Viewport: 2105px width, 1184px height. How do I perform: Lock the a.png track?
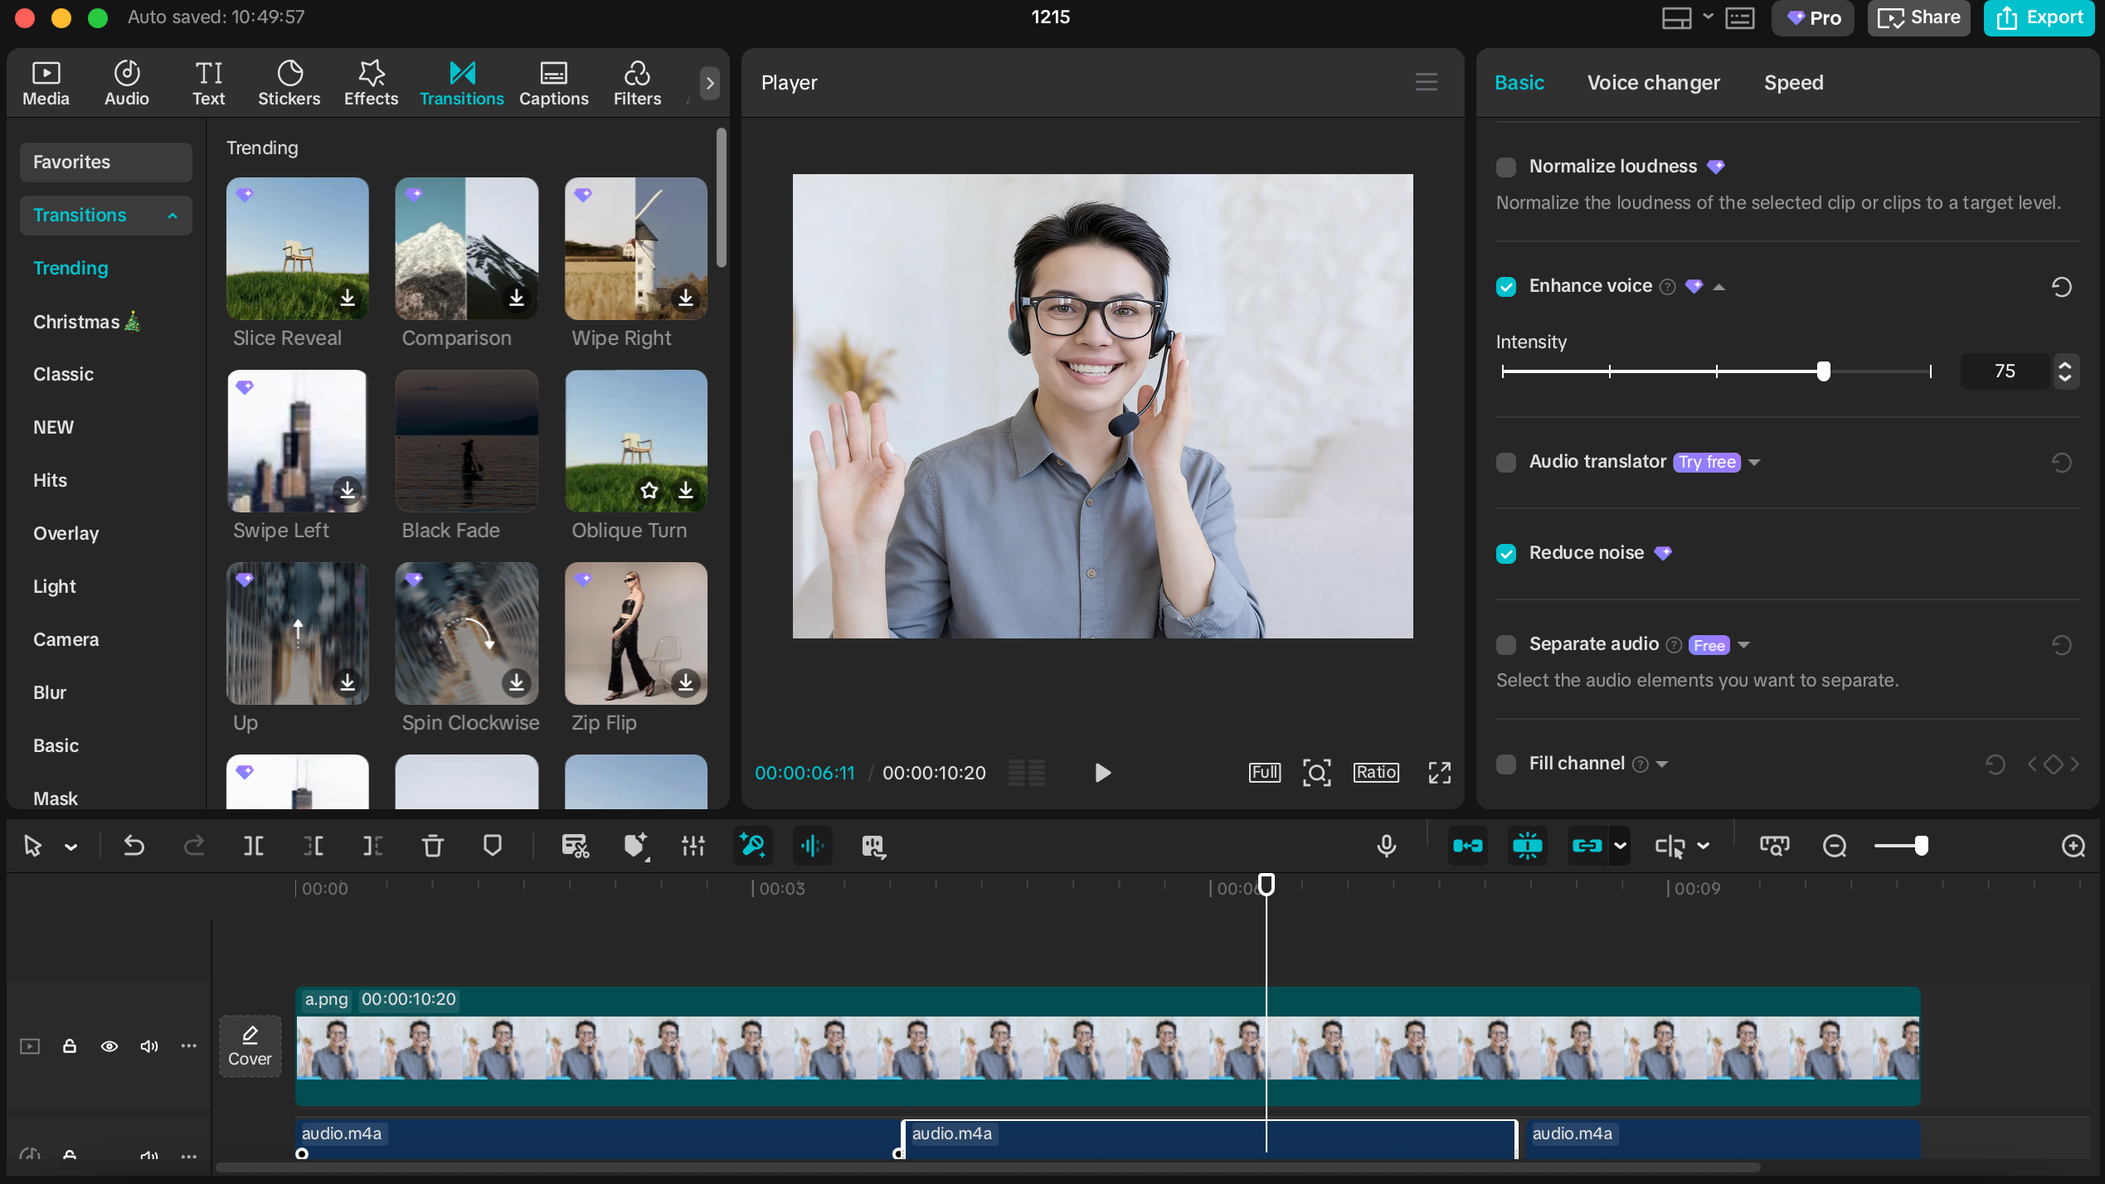click(69, 1046)
